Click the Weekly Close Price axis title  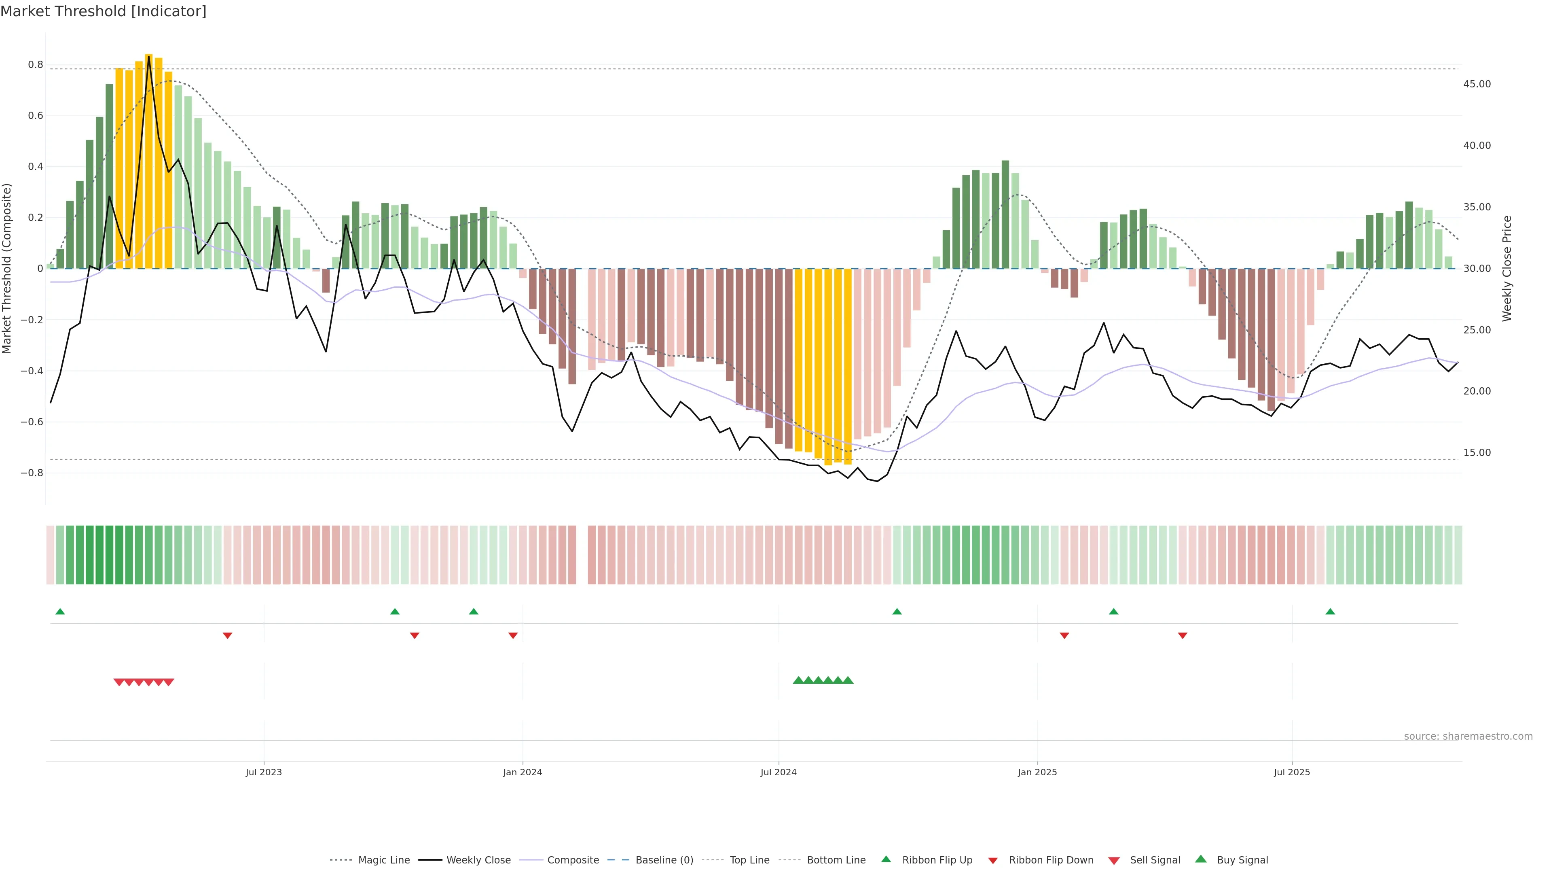click(x=1506, y=268)
